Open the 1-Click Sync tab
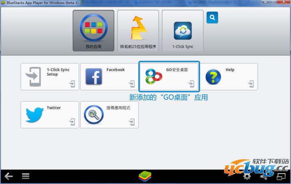Screen dimensions: 291x184 (183, 31)
